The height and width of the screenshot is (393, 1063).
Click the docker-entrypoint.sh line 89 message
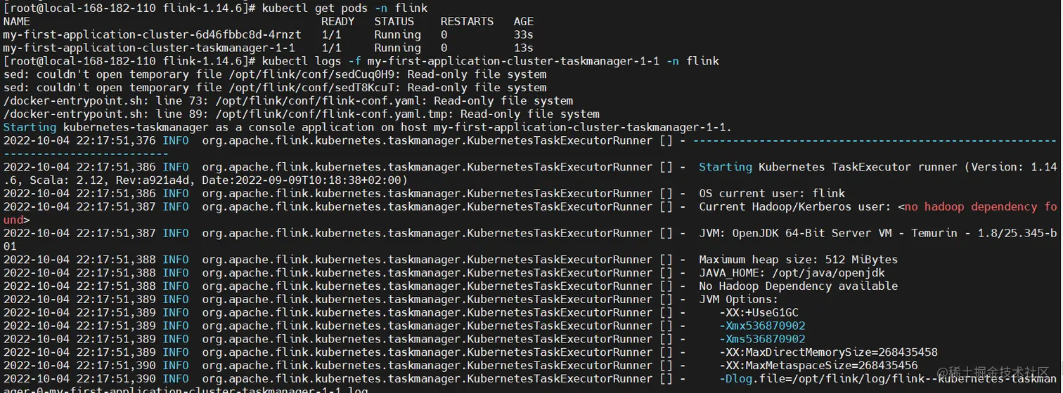tap(301, 114)
